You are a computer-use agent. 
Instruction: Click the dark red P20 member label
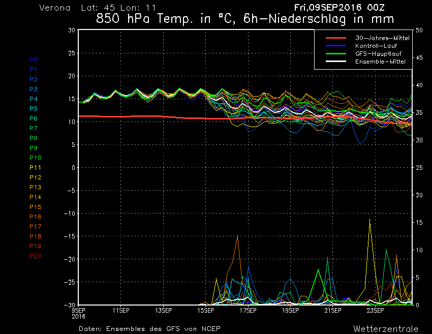click(x=35, y=256)
